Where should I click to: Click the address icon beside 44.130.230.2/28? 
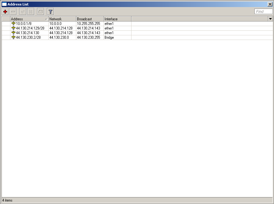(13, 37)
